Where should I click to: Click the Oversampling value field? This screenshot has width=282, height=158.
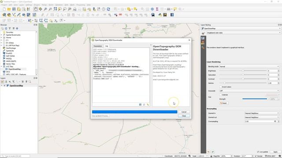[260, 122]
